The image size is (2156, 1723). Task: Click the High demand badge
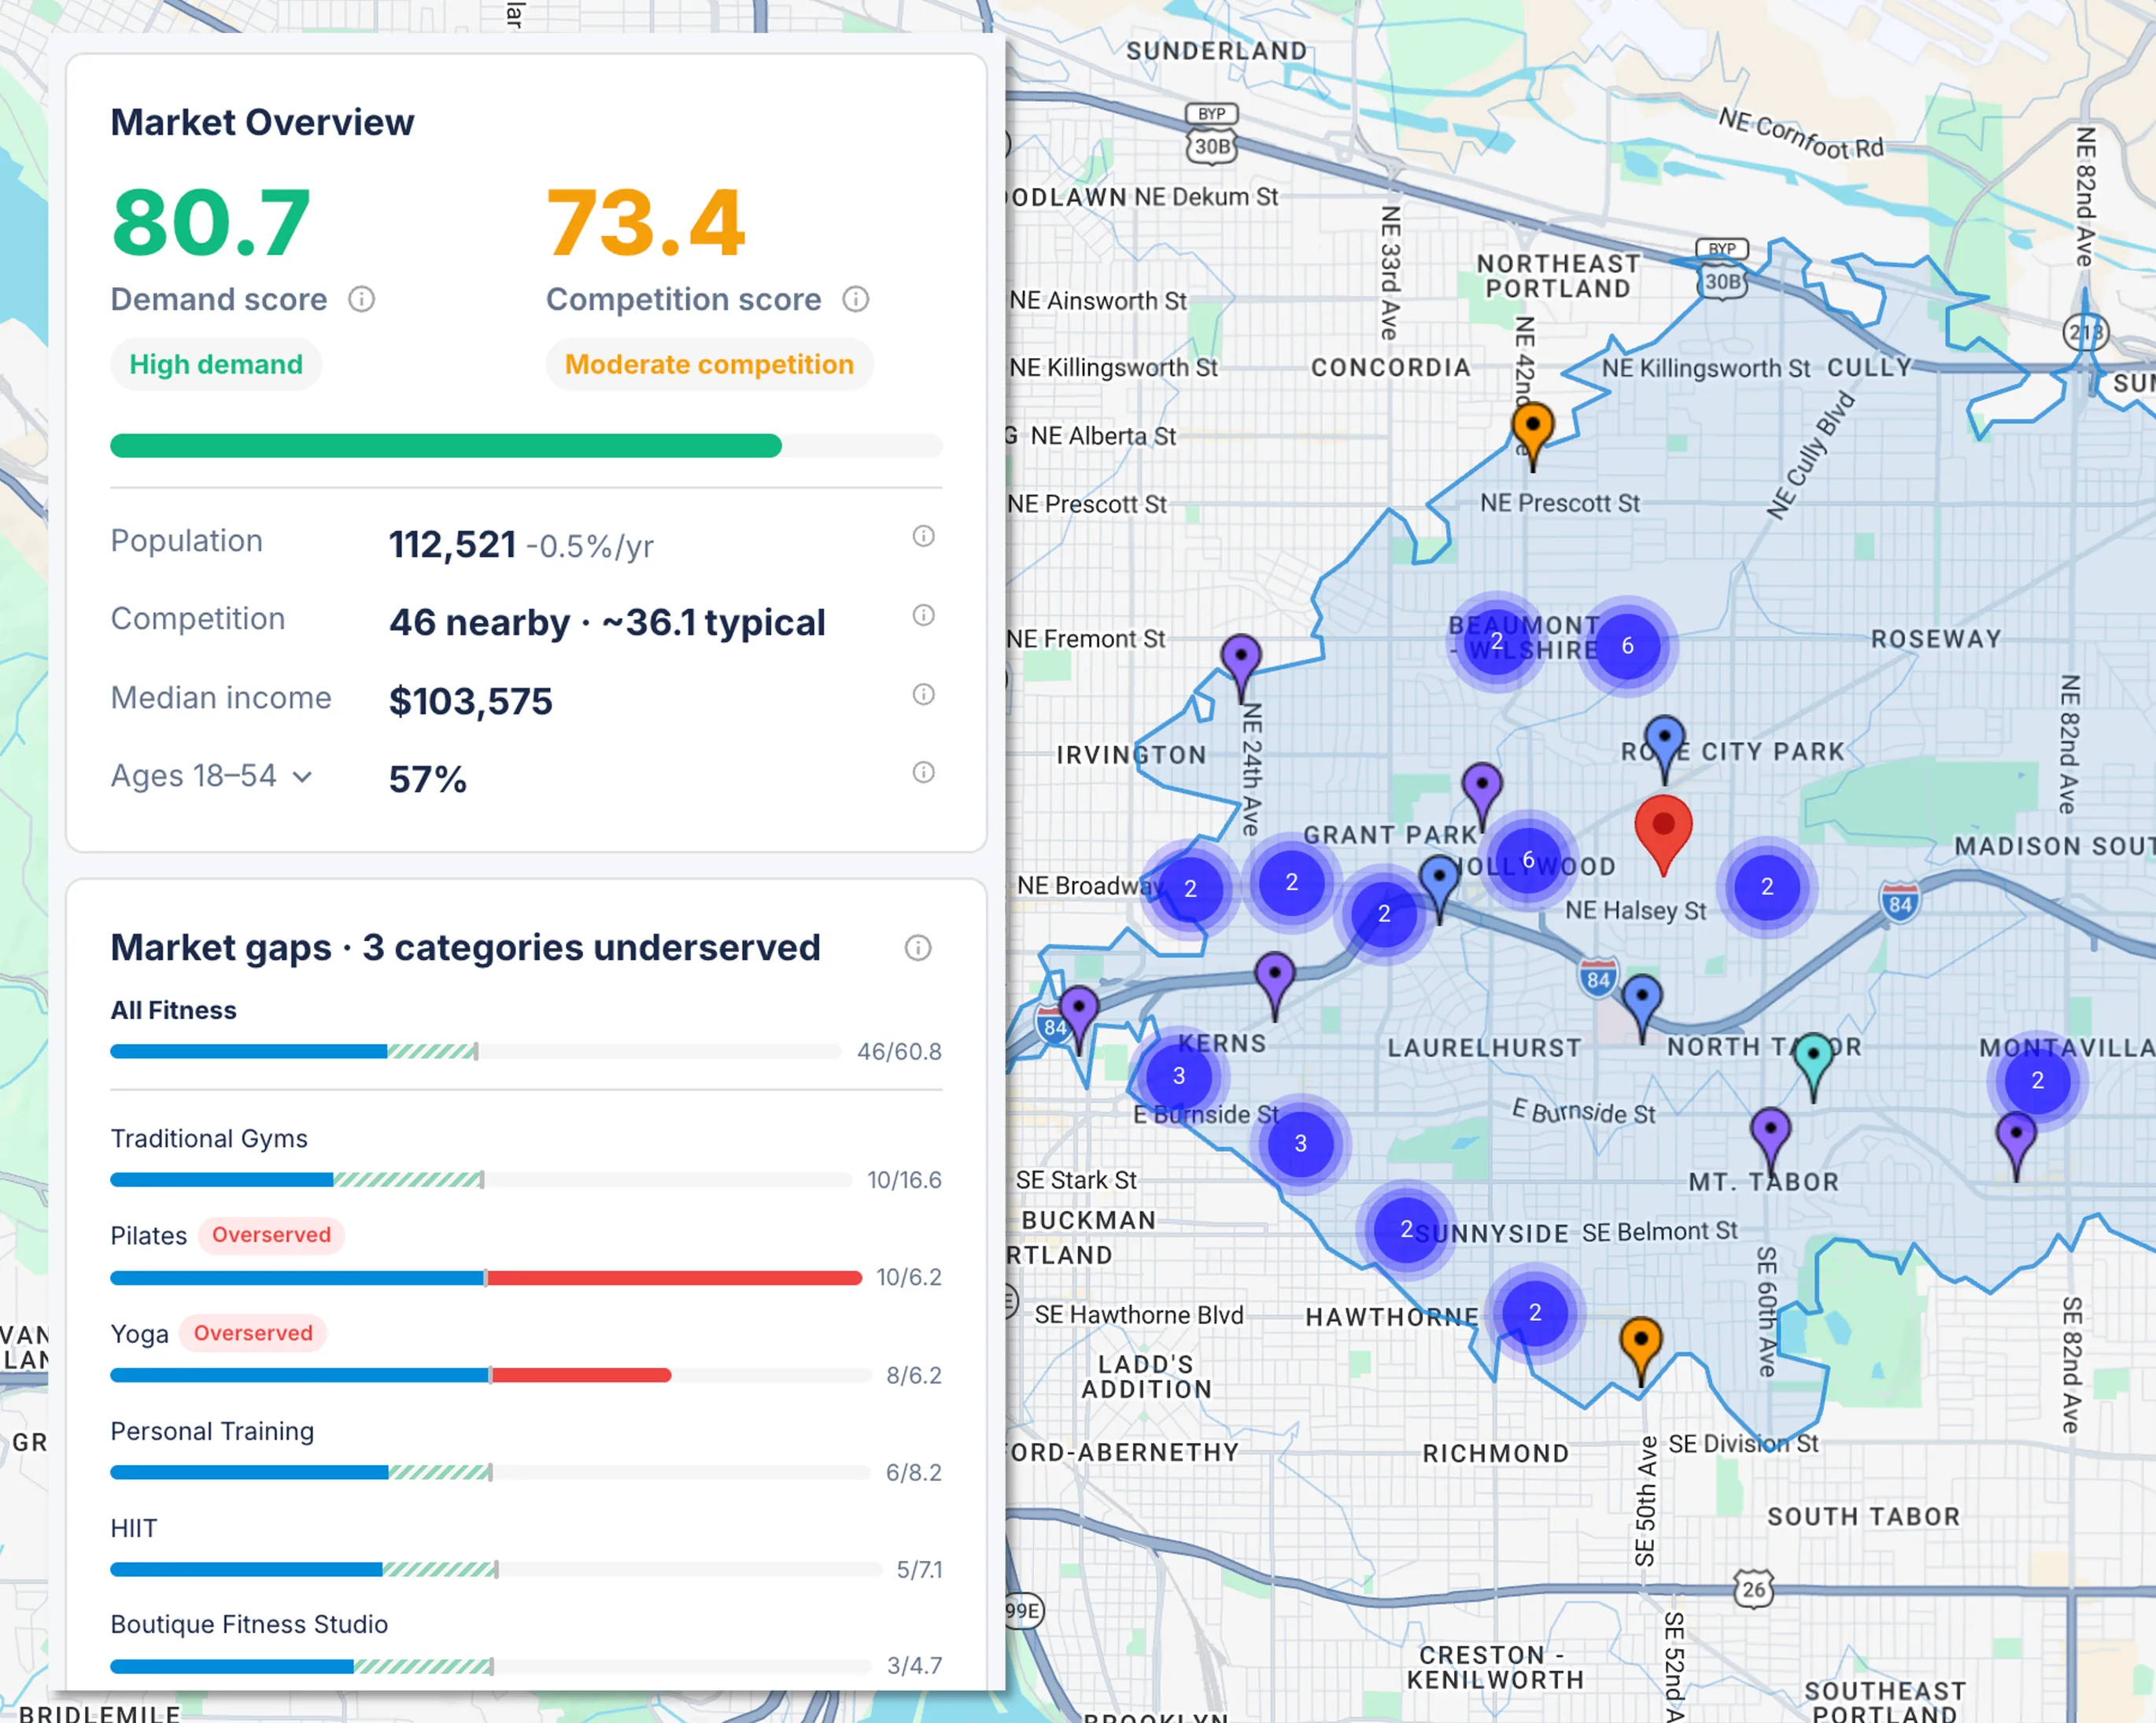pyautogui.click(x=216, y=364)
